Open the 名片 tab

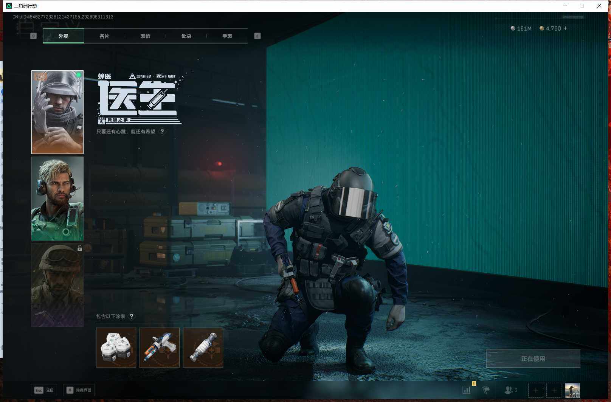point(104,36)
